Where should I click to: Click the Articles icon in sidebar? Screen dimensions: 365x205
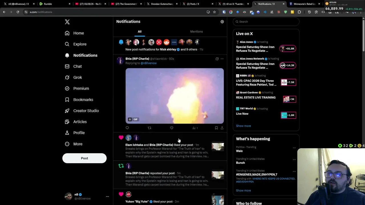point(67,122)
